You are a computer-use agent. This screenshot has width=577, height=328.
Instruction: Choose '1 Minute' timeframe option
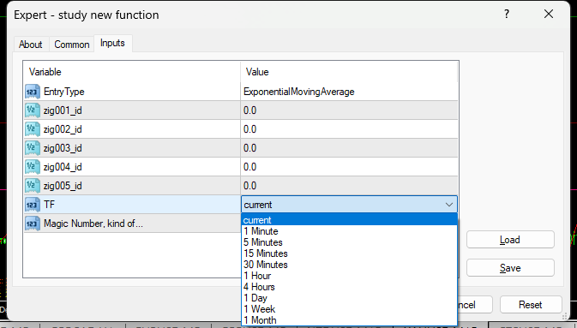click(349, 231)
